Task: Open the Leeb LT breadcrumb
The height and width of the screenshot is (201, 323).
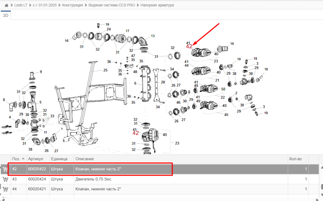Action: 21,5
